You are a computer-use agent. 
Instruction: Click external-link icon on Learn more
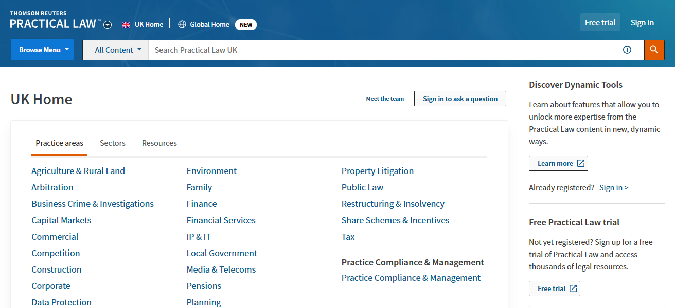click(581, 163)
